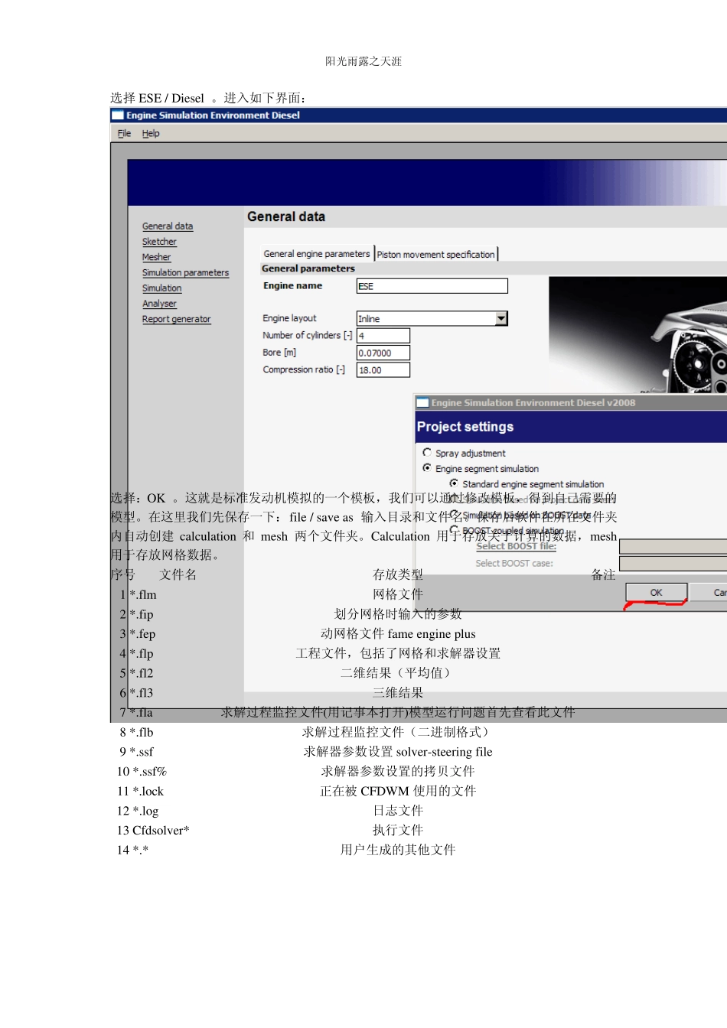Click the 'General parameters' section heading
Screen dimensions: 727x1028
[308, 268]
